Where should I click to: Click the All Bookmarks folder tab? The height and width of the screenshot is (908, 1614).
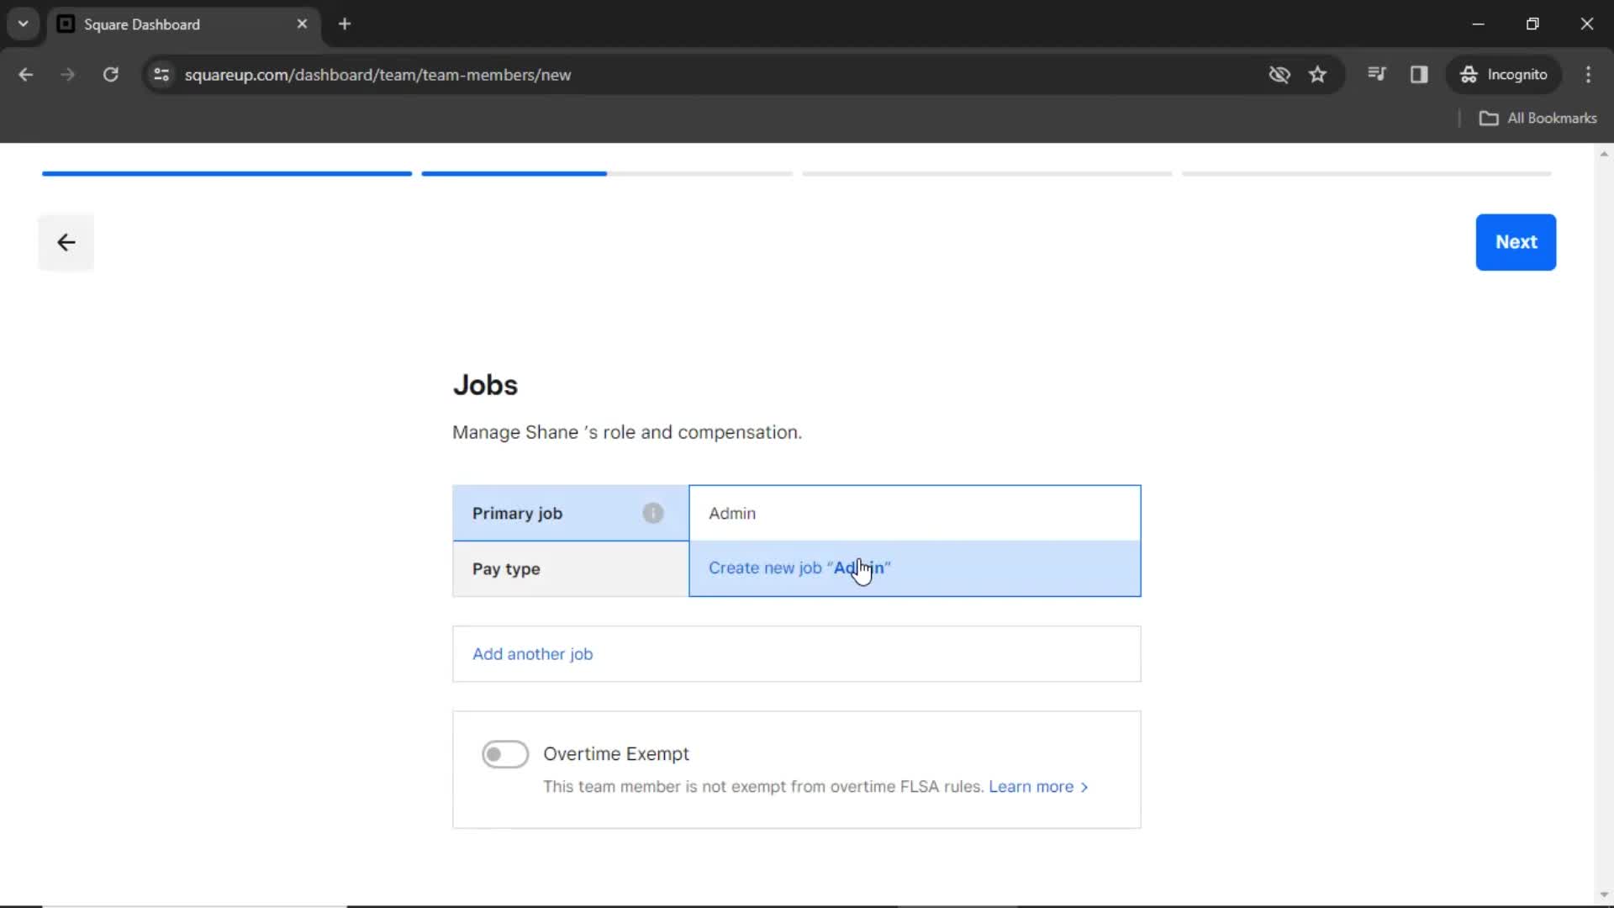[x=1540, y=119]
